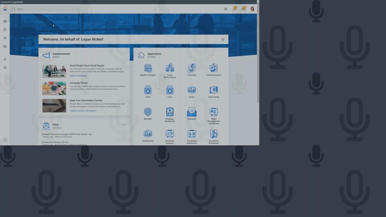Click the Inbox heading
Image resolution: width=386 pixels, height=217 pixels.
[56, 125]
